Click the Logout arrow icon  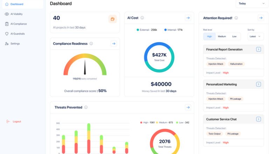(8, 121)
